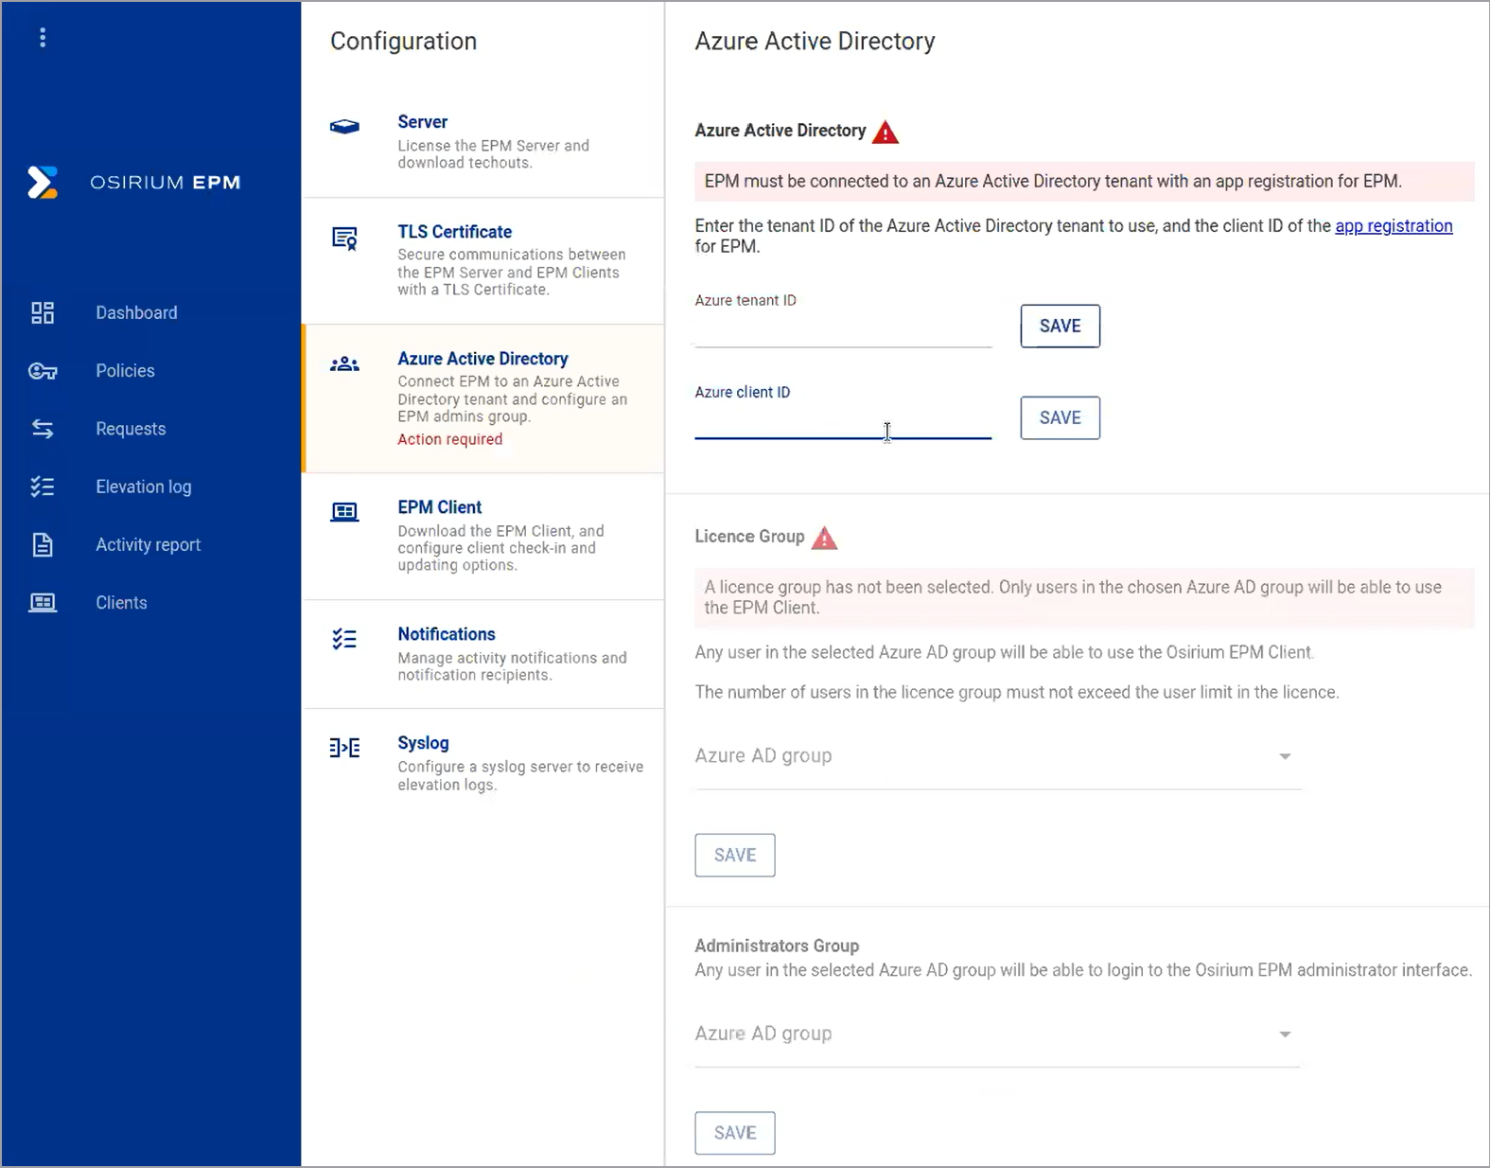Click the 'Configuration' panel heading

click(x=403, y=42)
